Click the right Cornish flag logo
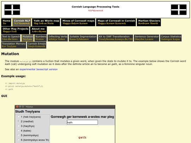 179,10
